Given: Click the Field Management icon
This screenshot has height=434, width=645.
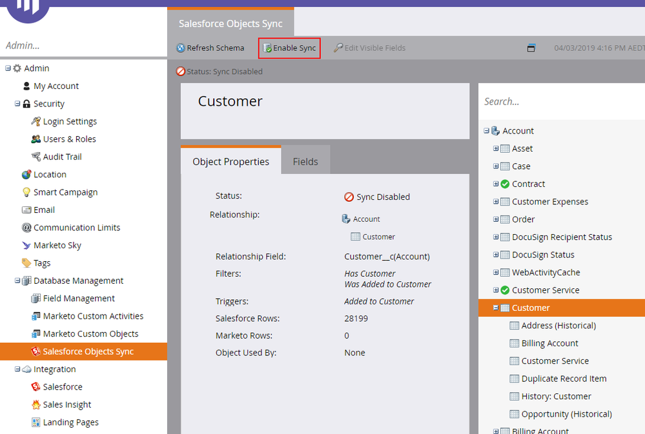Looking at the screenshot, I should tap(36, 299).
